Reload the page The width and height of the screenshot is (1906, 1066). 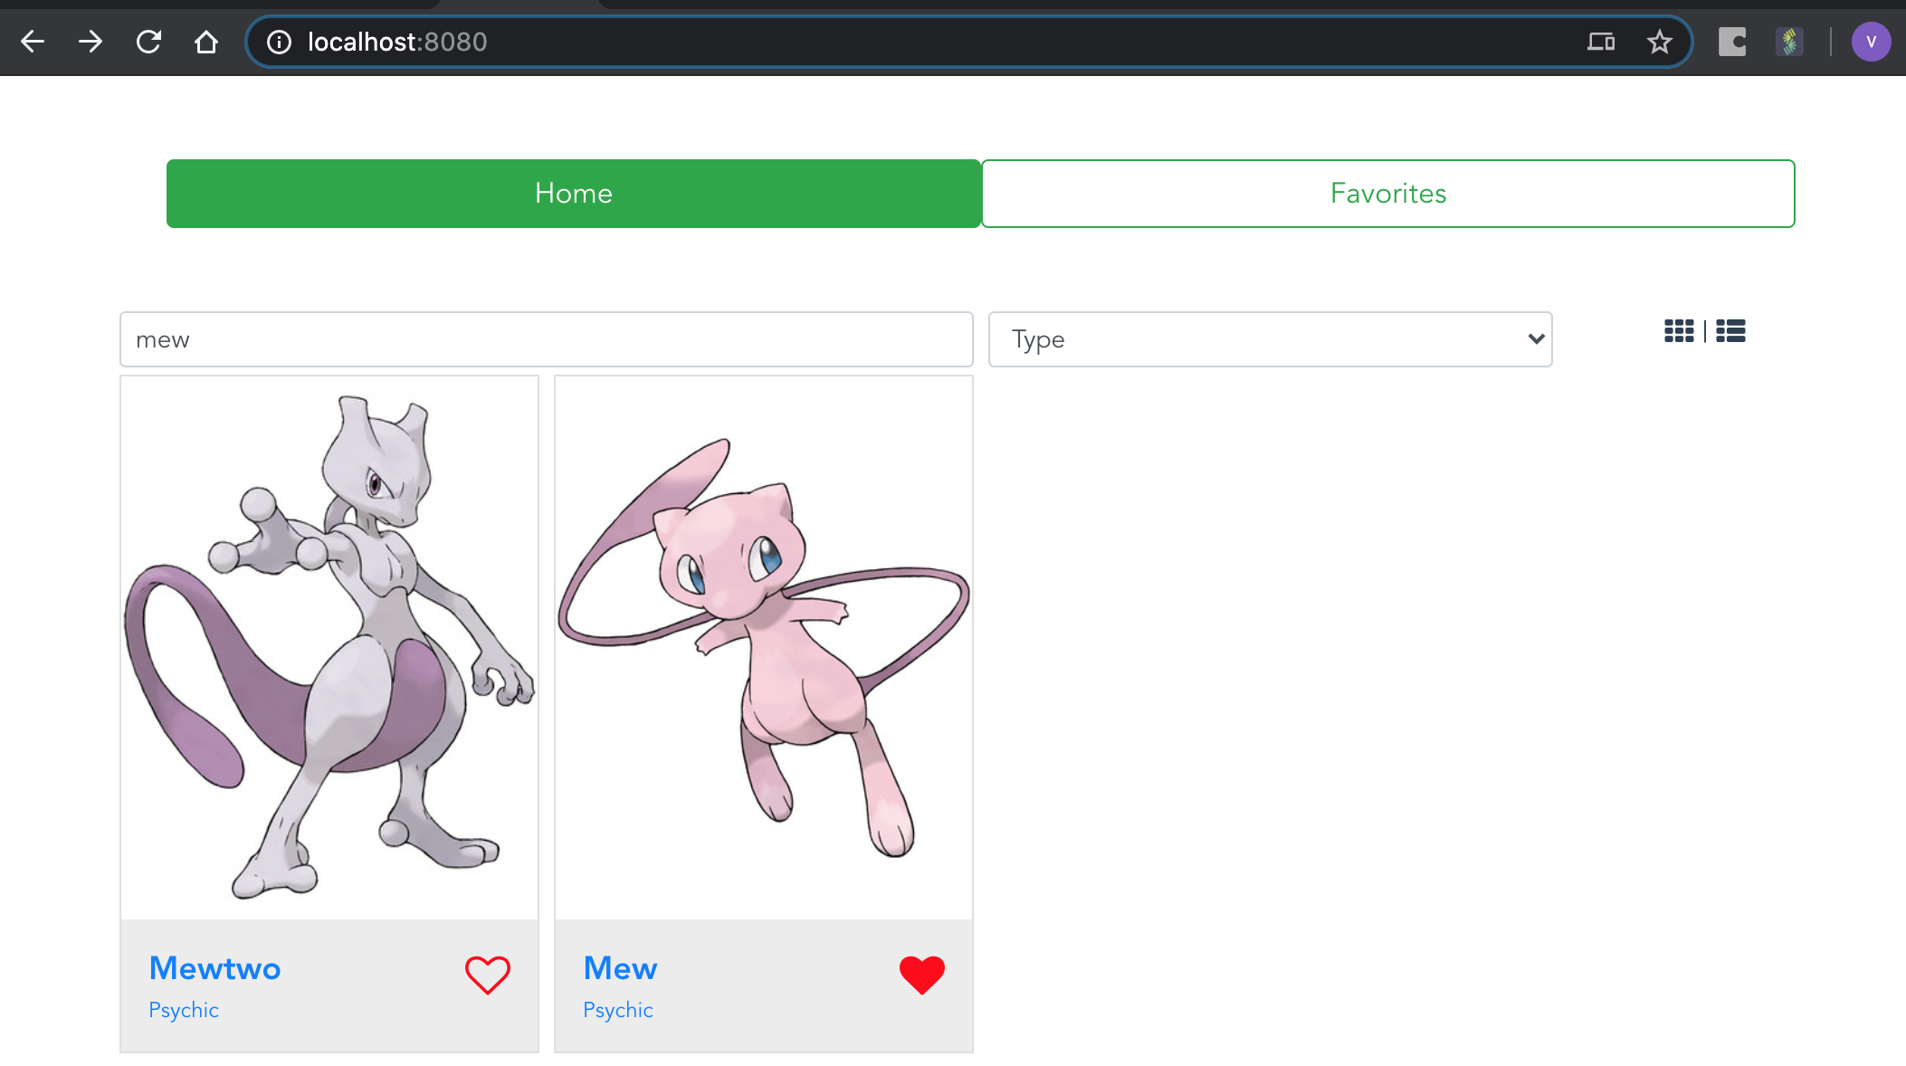tap(148, 42)
